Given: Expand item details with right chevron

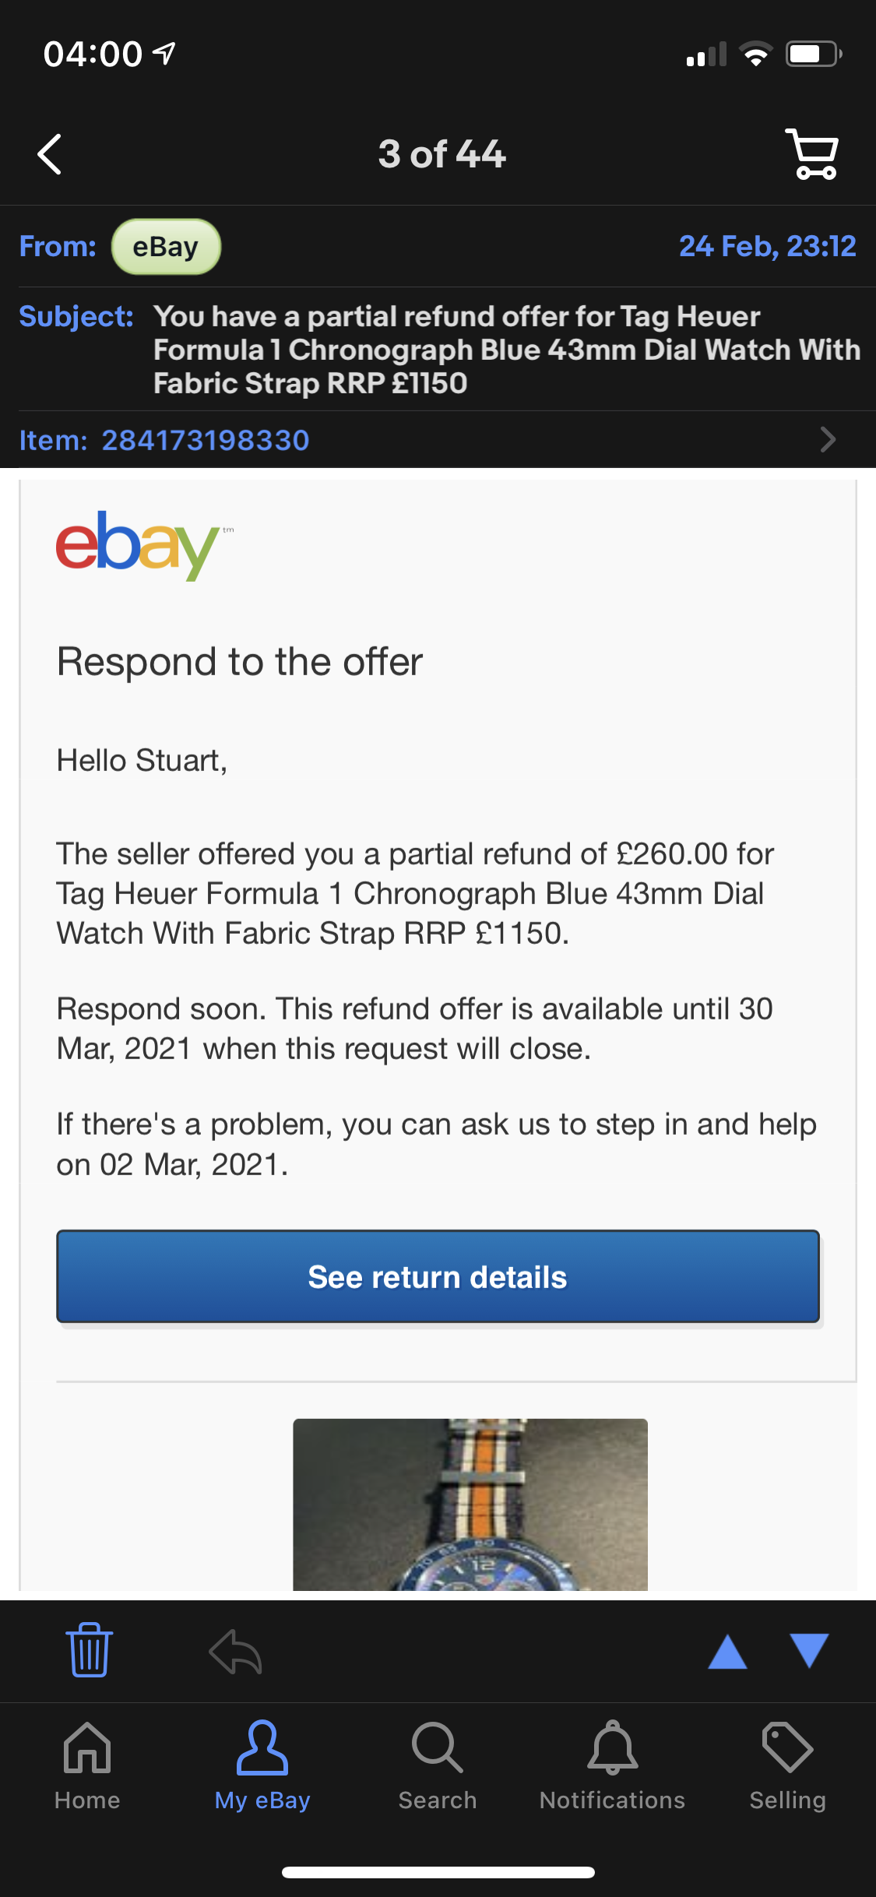Looking at the screenshot, I should 828,440.
